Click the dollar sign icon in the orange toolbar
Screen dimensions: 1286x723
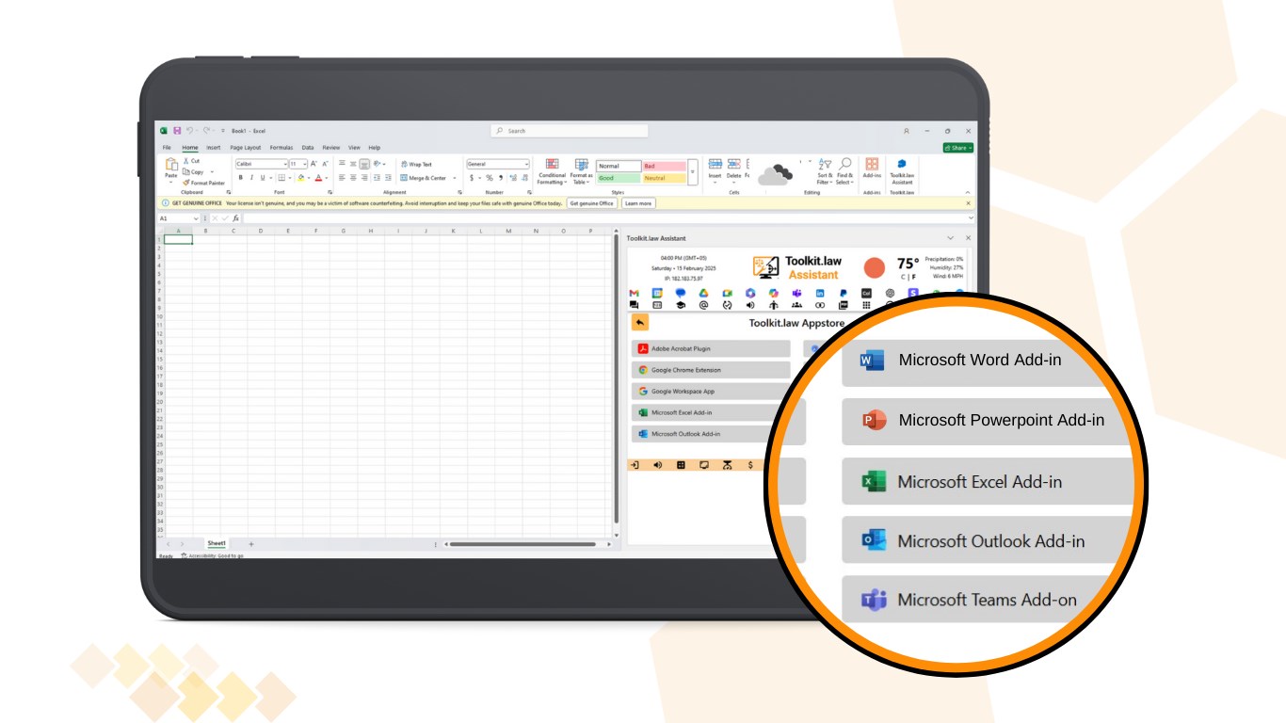click(x=750, y=465)
